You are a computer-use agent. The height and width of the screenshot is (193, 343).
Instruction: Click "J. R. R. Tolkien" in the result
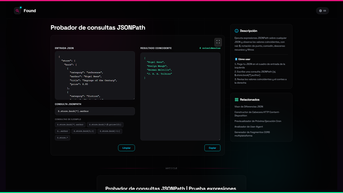click(x=159, y=74)
